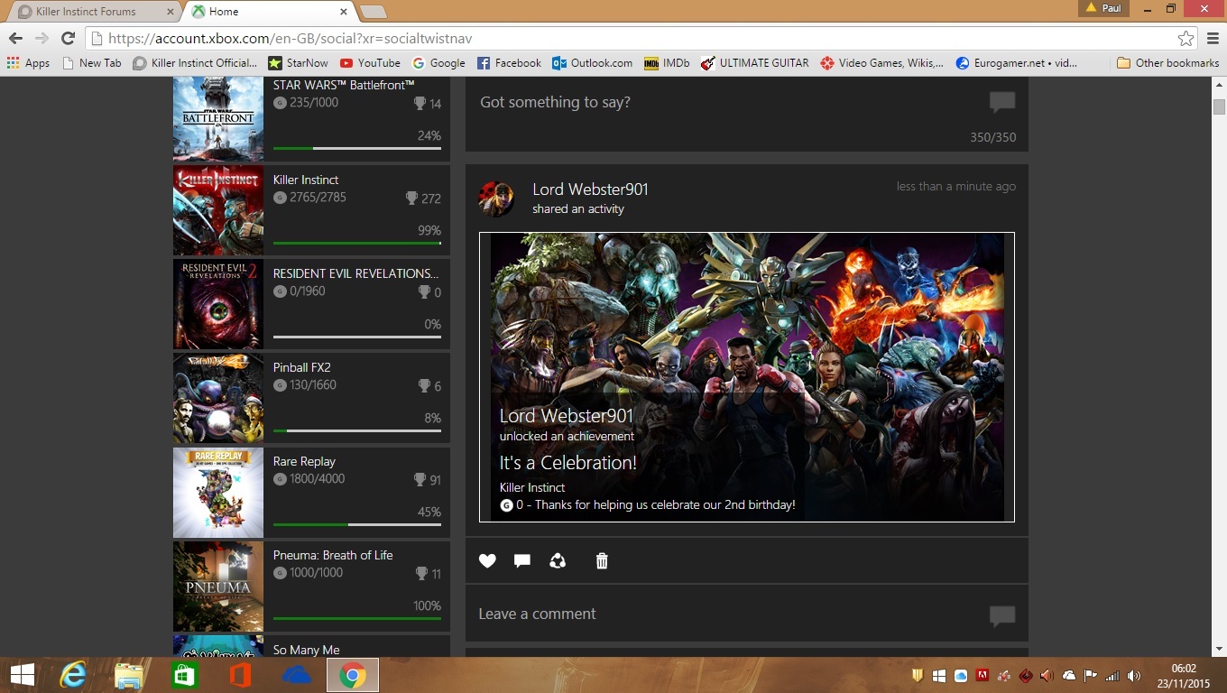The image size is (1227, 693).
Task: Open Killer Instinct Official bookmark
Action: point(195,63)
